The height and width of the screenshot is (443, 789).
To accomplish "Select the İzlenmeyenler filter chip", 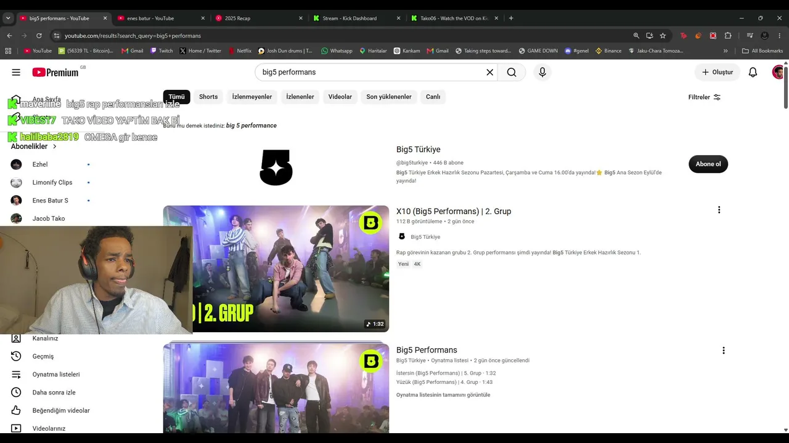I will [252, 97].
